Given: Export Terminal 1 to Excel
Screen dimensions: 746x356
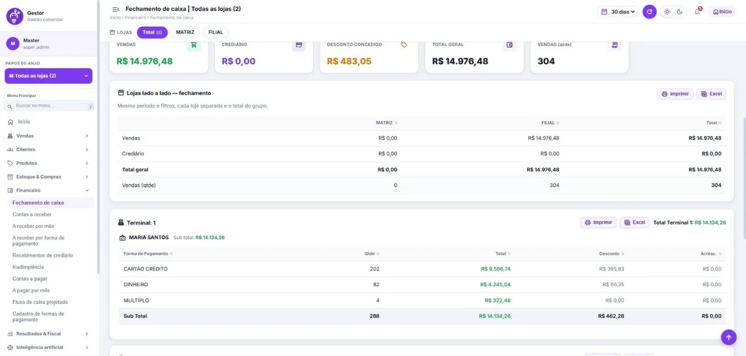Looking at the screenshot, I should [x=634, y=223].
